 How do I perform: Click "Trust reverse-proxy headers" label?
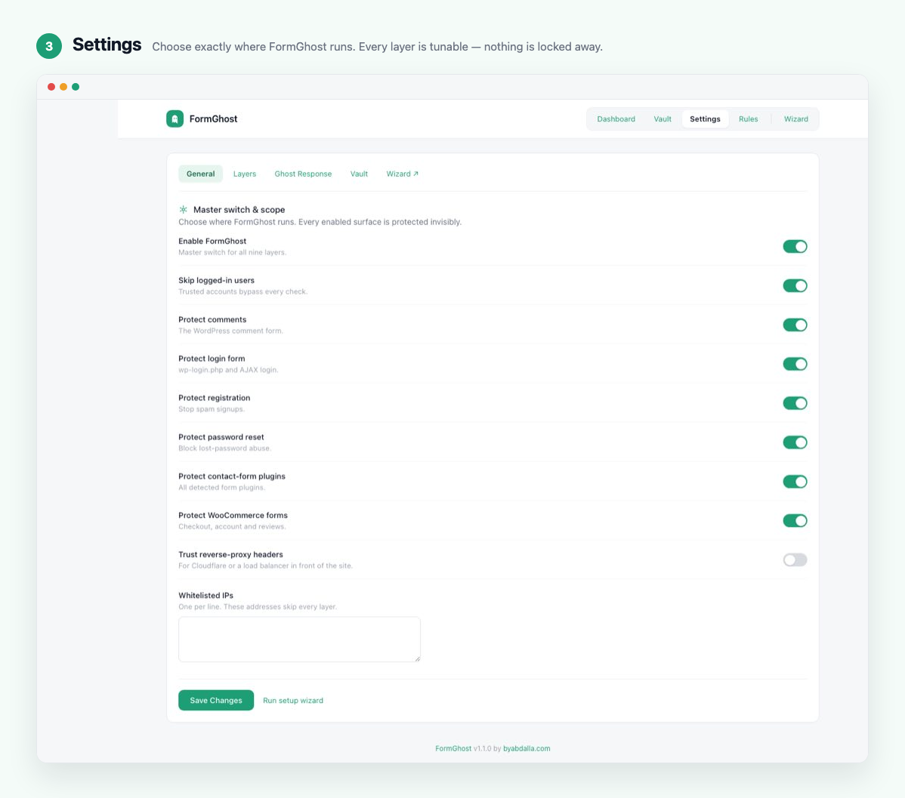tap(230, 554)
